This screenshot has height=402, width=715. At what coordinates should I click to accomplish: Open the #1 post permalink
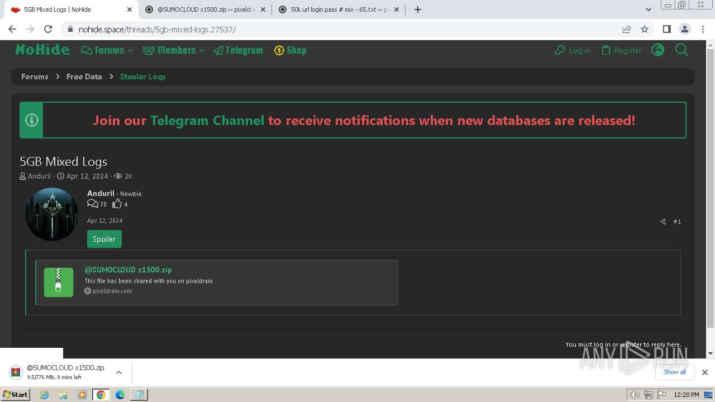677,222
